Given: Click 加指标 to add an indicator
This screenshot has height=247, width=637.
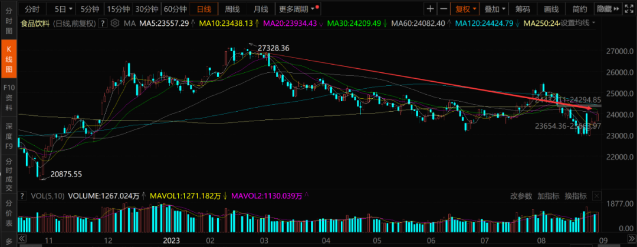Looking at the screenshot, I should [x=549, y=196].
